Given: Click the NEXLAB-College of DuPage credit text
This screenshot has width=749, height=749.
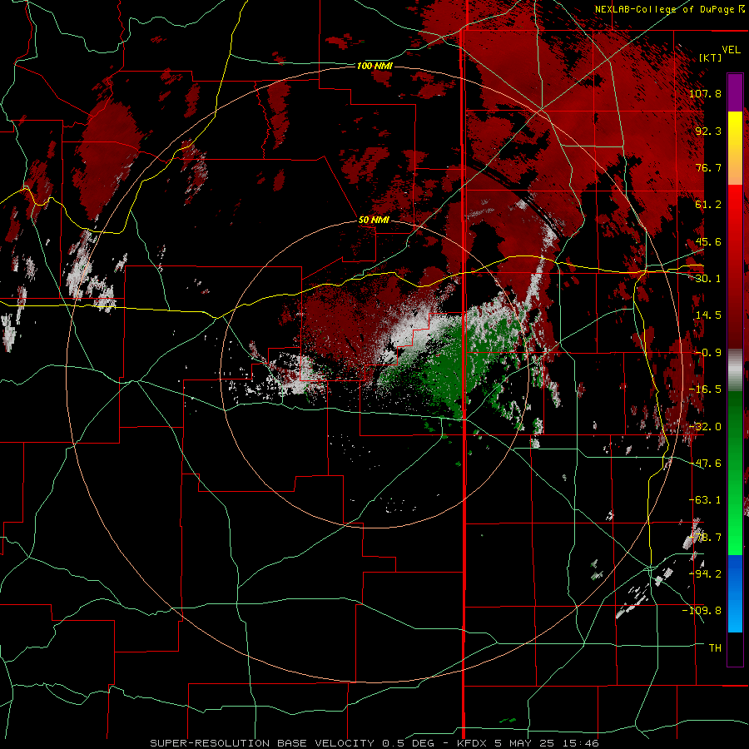Looking at the screenshot, I should 664,9.
